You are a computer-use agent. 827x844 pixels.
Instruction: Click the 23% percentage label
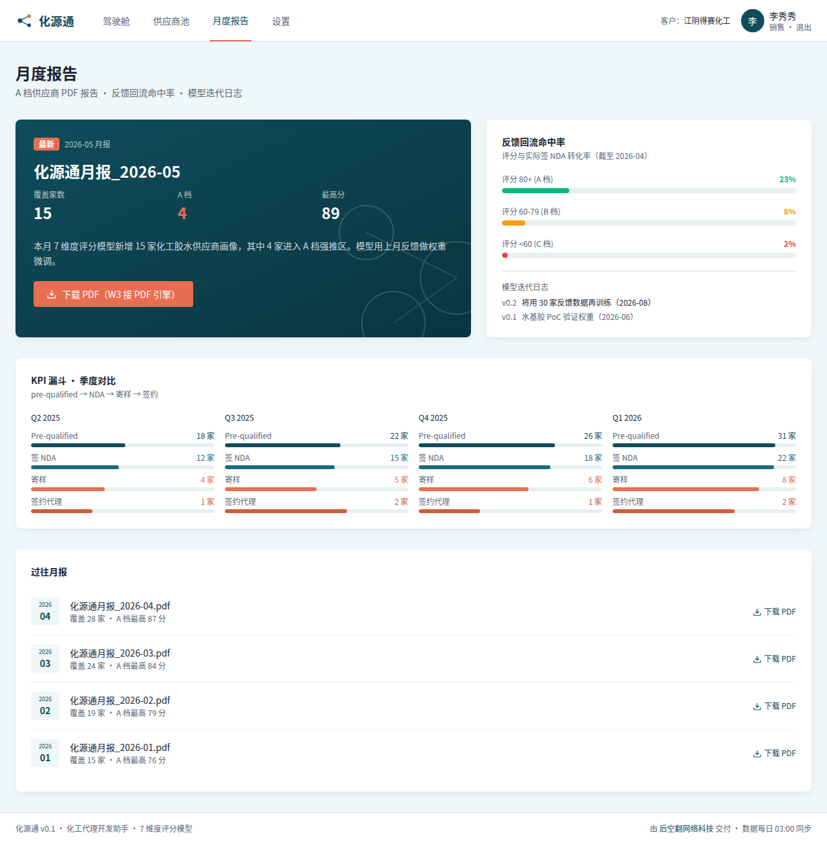point(788,180)
